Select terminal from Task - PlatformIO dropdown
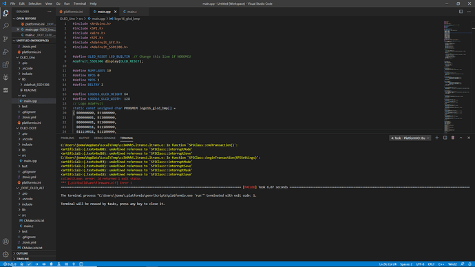Viewport: 475px width, 267px height. point(410,138)
